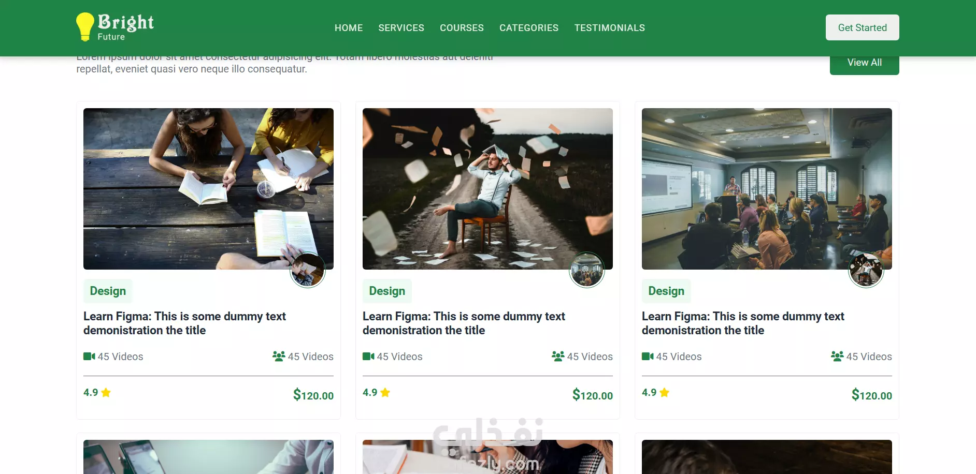The width and height of the screenshot is (976, 474).
Task: Click 4.9 rating value in classroom-lecture card
Action: (649, 392)
